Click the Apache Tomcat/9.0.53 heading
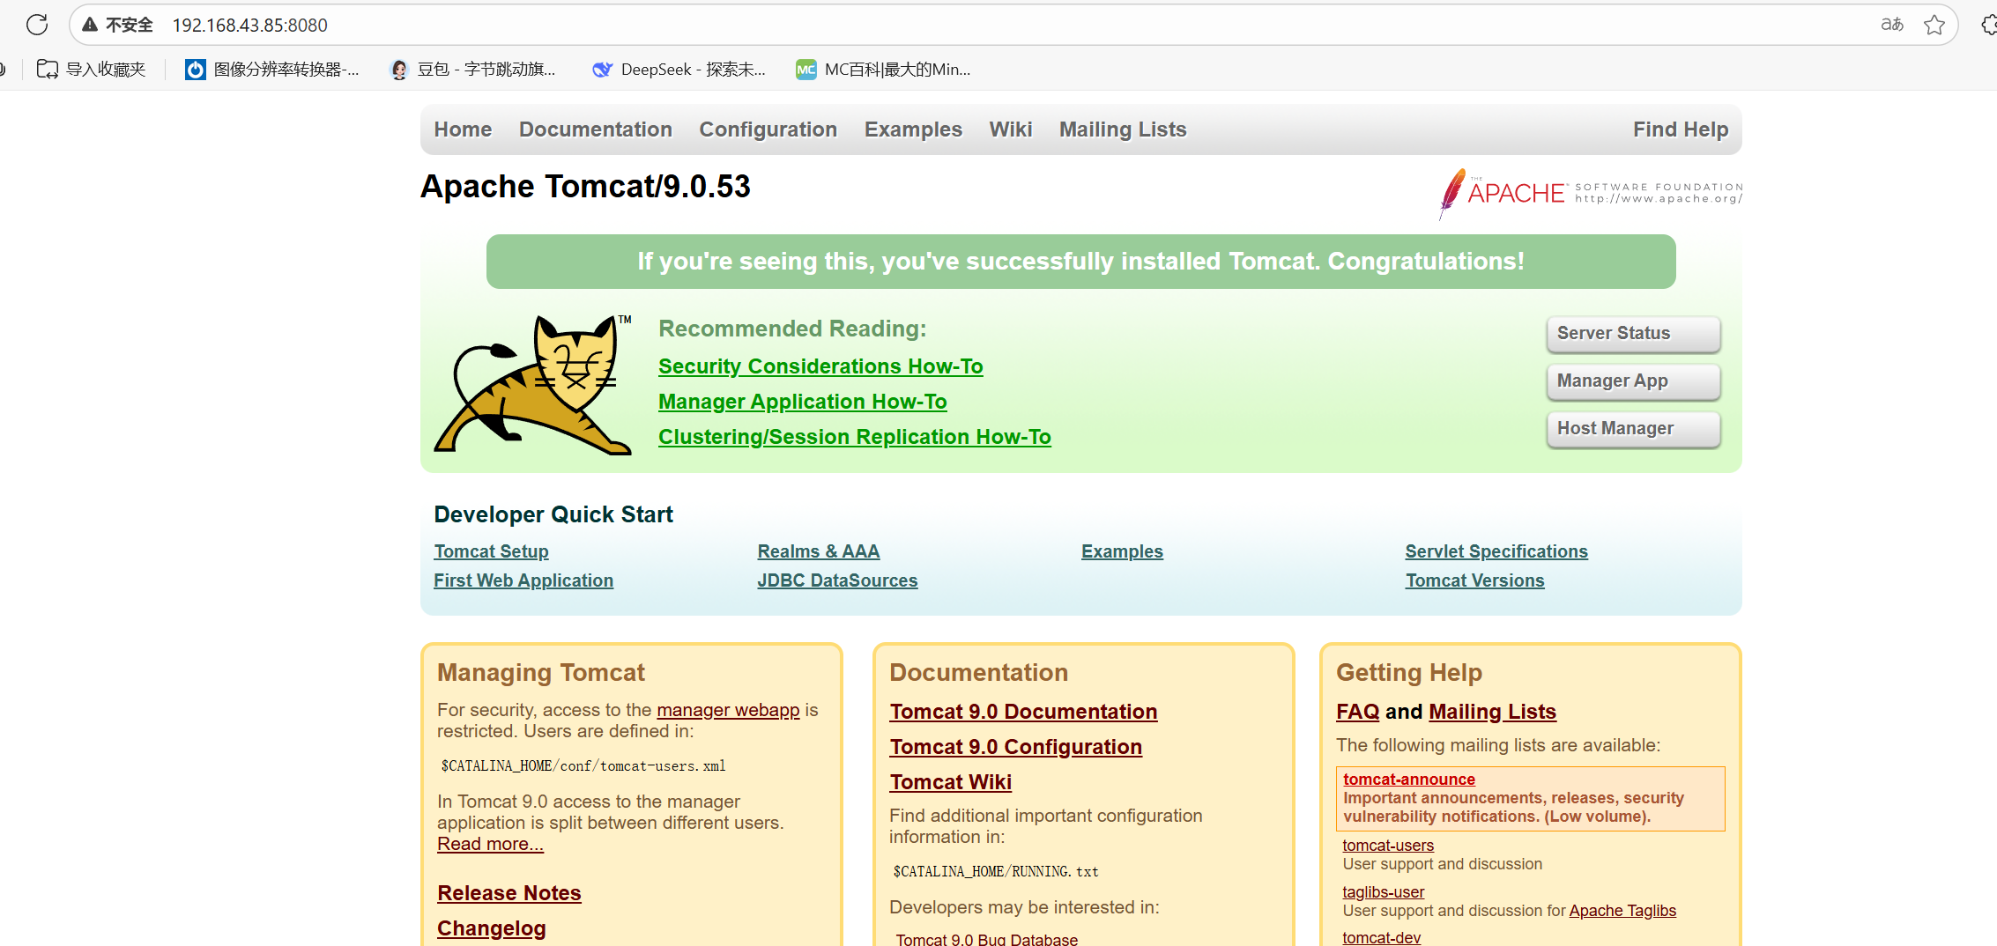The height and width of the screenshot is (946, 1997). pos(585,187)
